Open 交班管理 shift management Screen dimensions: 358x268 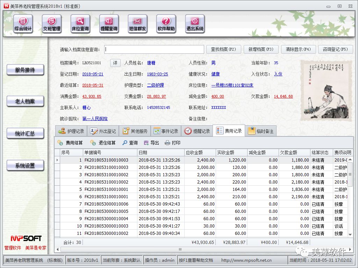(x=52, y=24)
